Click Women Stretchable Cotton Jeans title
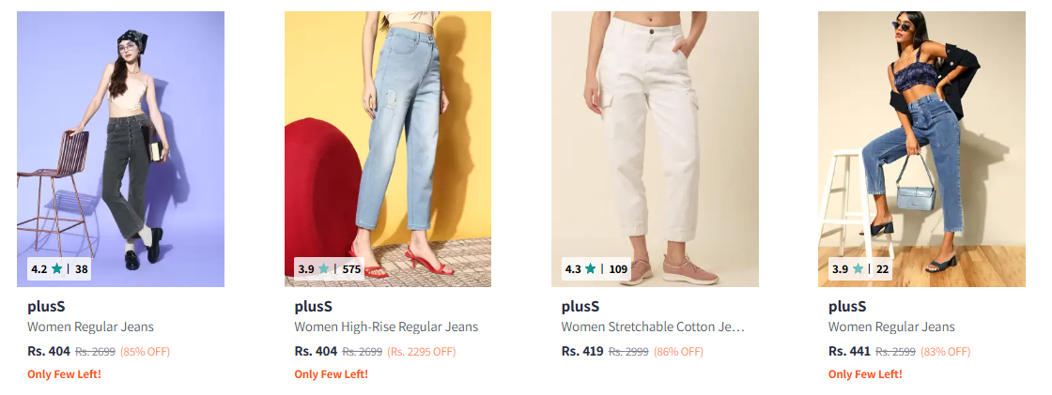 (653, 327)
